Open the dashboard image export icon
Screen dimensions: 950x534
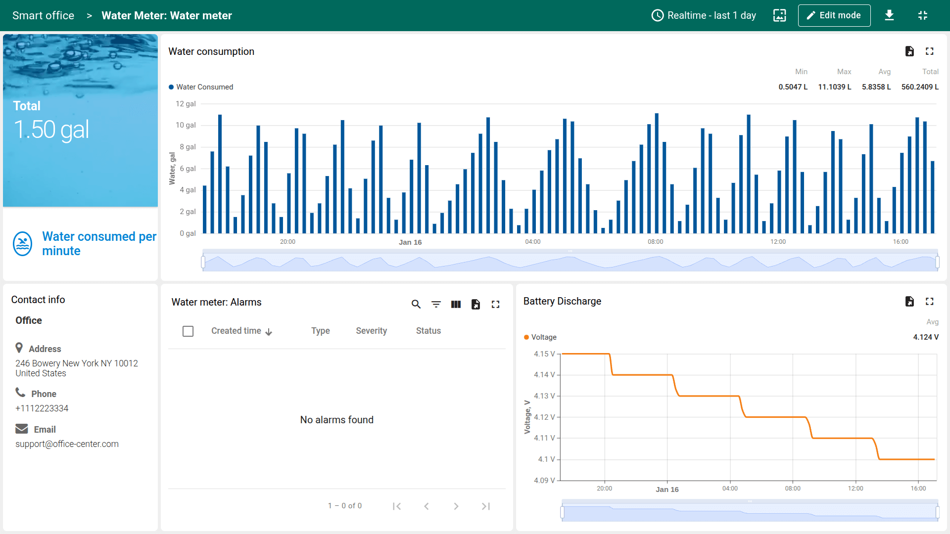click(779, 15)
